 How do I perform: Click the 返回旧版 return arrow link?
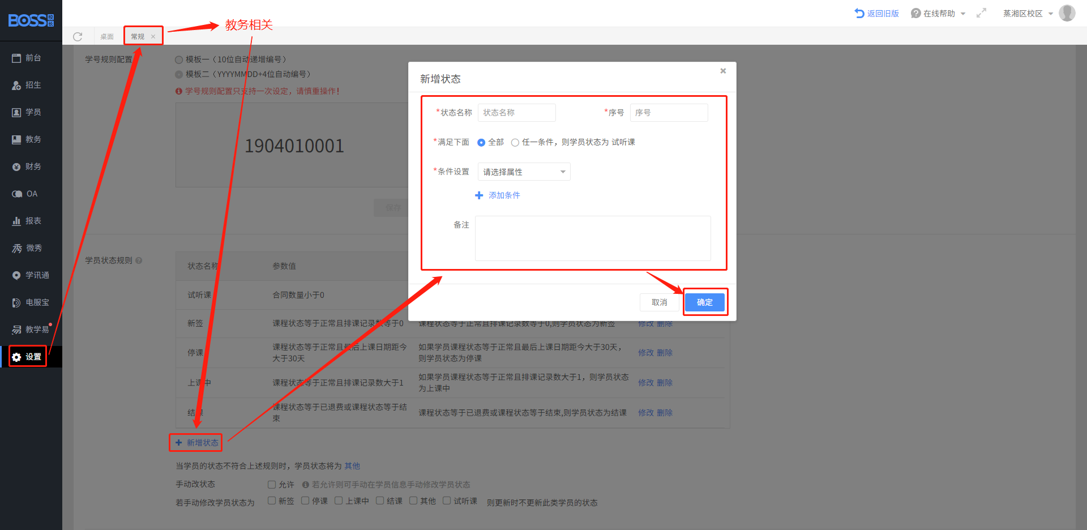[876, 13]
